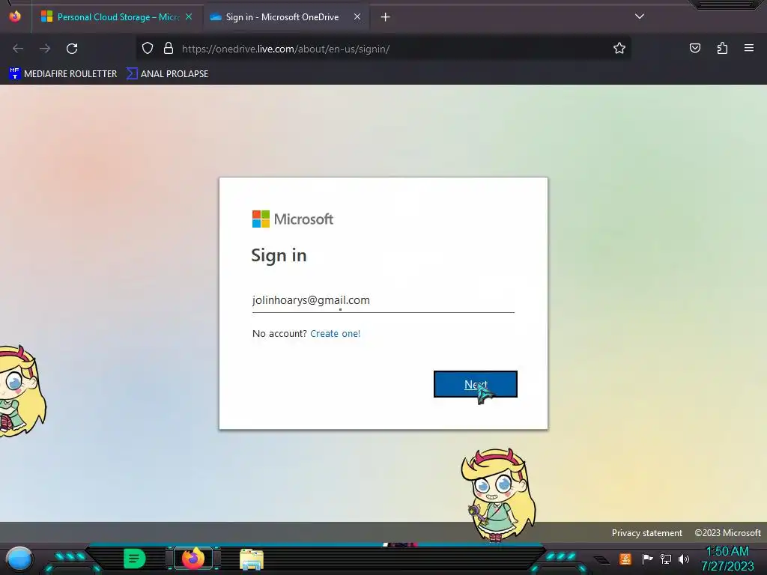Open the Privacy statement link
The height and width of the screenshot is (575, 767).
click(x=646, y=533)
